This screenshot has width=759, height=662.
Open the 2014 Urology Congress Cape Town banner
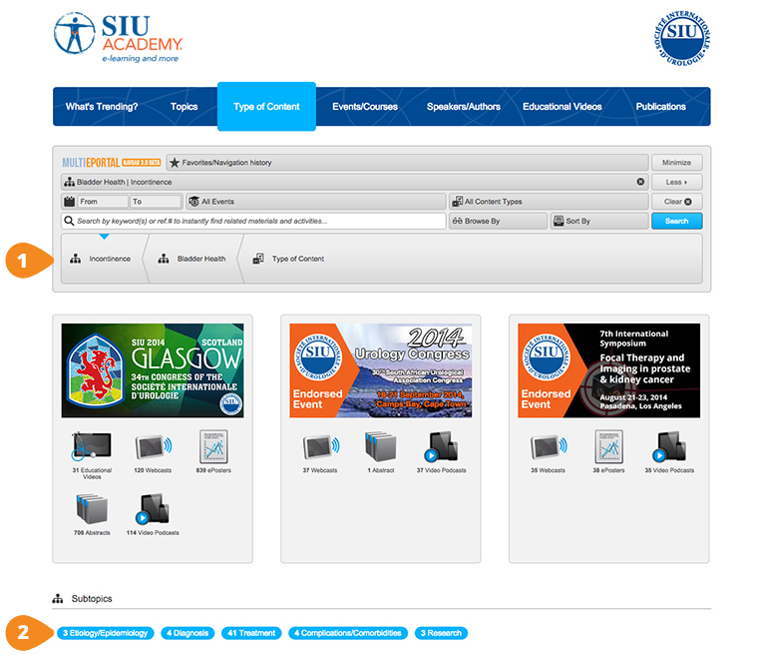[x=381, y=370]
